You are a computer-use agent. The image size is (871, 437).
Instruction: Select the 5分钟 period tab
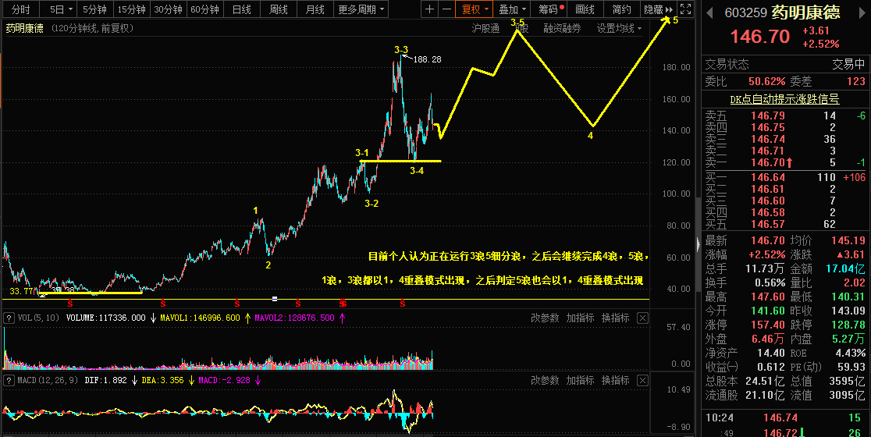coord(95,9)
